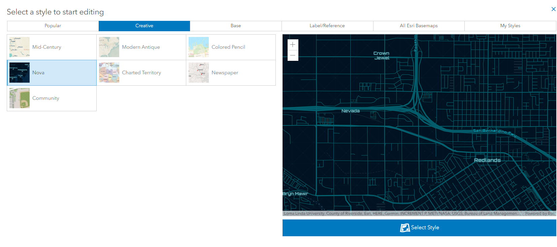The image size is (557, 247).
Task: Select the Community style thumbnail
Action: tap(20, 98)
